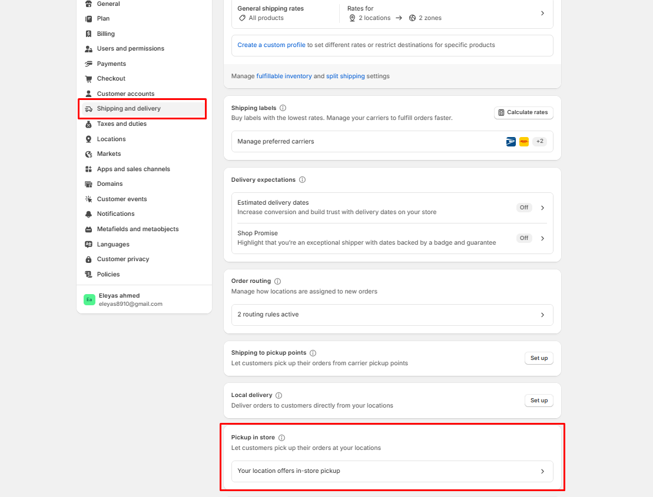The image size is (653, 497).
Task: Click the Customer privacy lock icon
Action: pos(88,259)
